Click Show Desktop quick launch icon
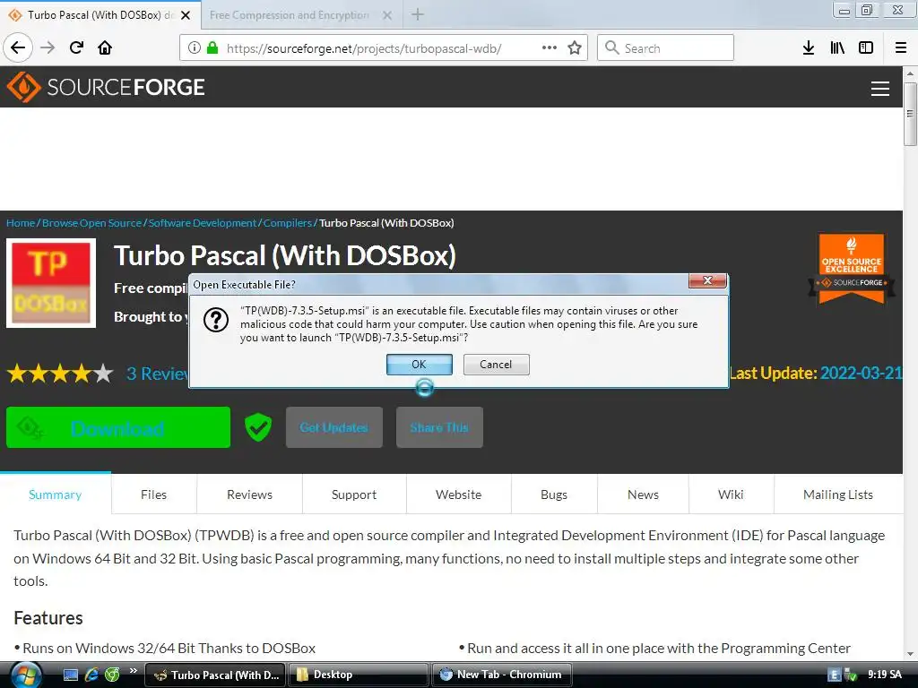918x688 pixels. coord(71,675)
